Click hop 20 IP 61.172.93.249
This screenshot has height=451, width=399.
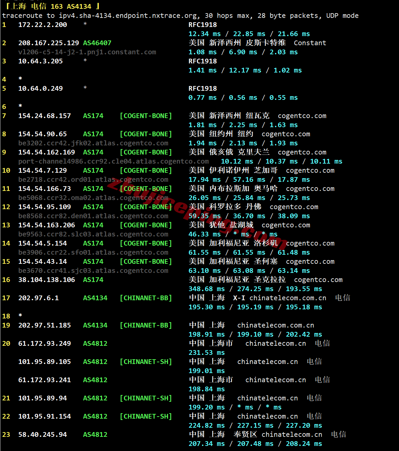pos(45,343)
